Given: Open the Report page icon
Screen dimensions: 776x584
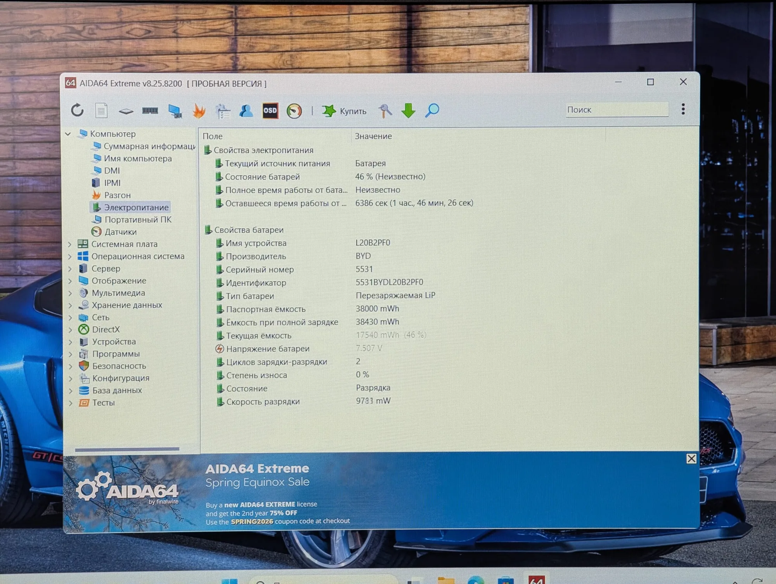Looking at the screenshot, I should [101, 111].
